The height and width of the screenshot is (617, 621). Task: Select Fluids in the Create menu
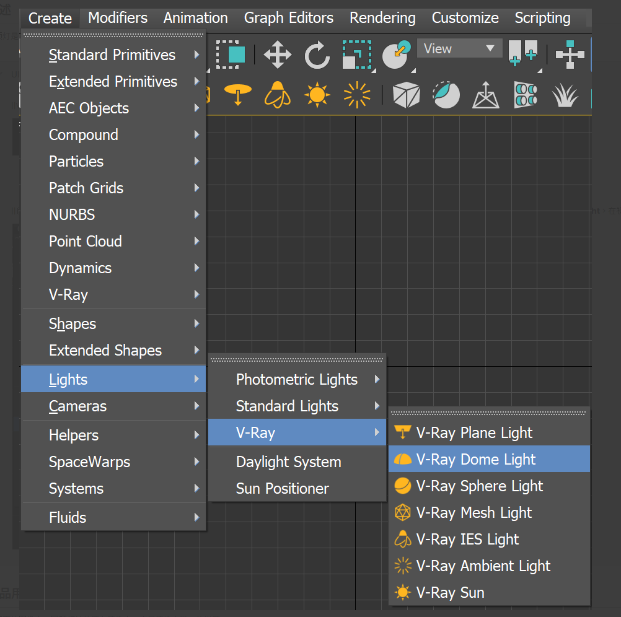113,517
